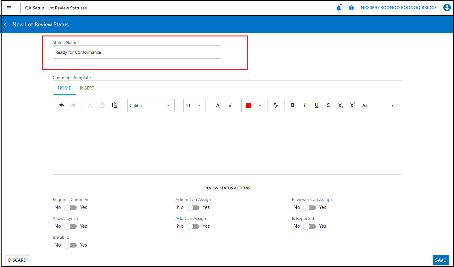Viewport: 454px width, 267px height.
Task: Open the font size dropdown
Action: (194, 105)
